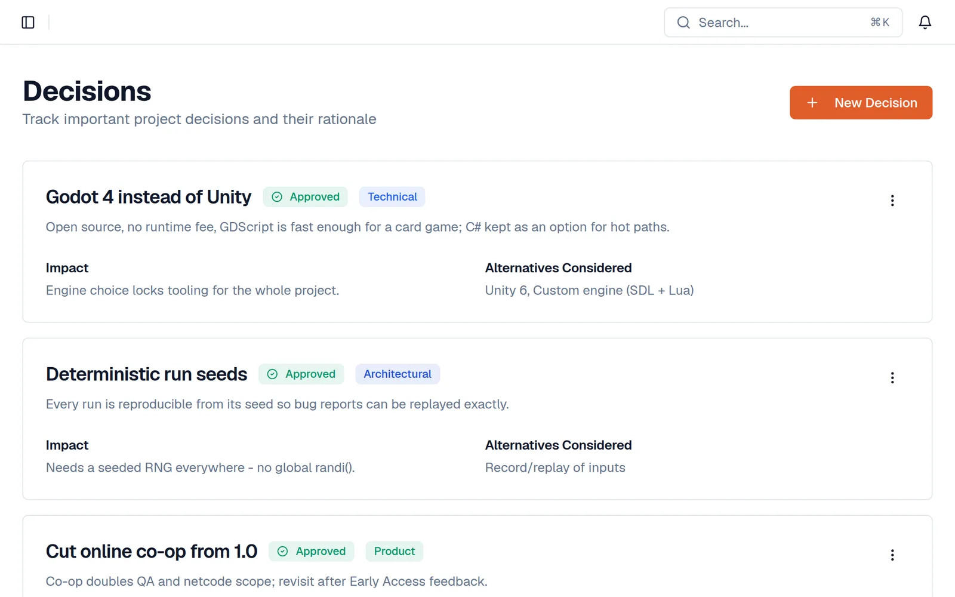Click the magnifier icon in search box
Viewport: 955px width, 597px height.
point(683,23)
